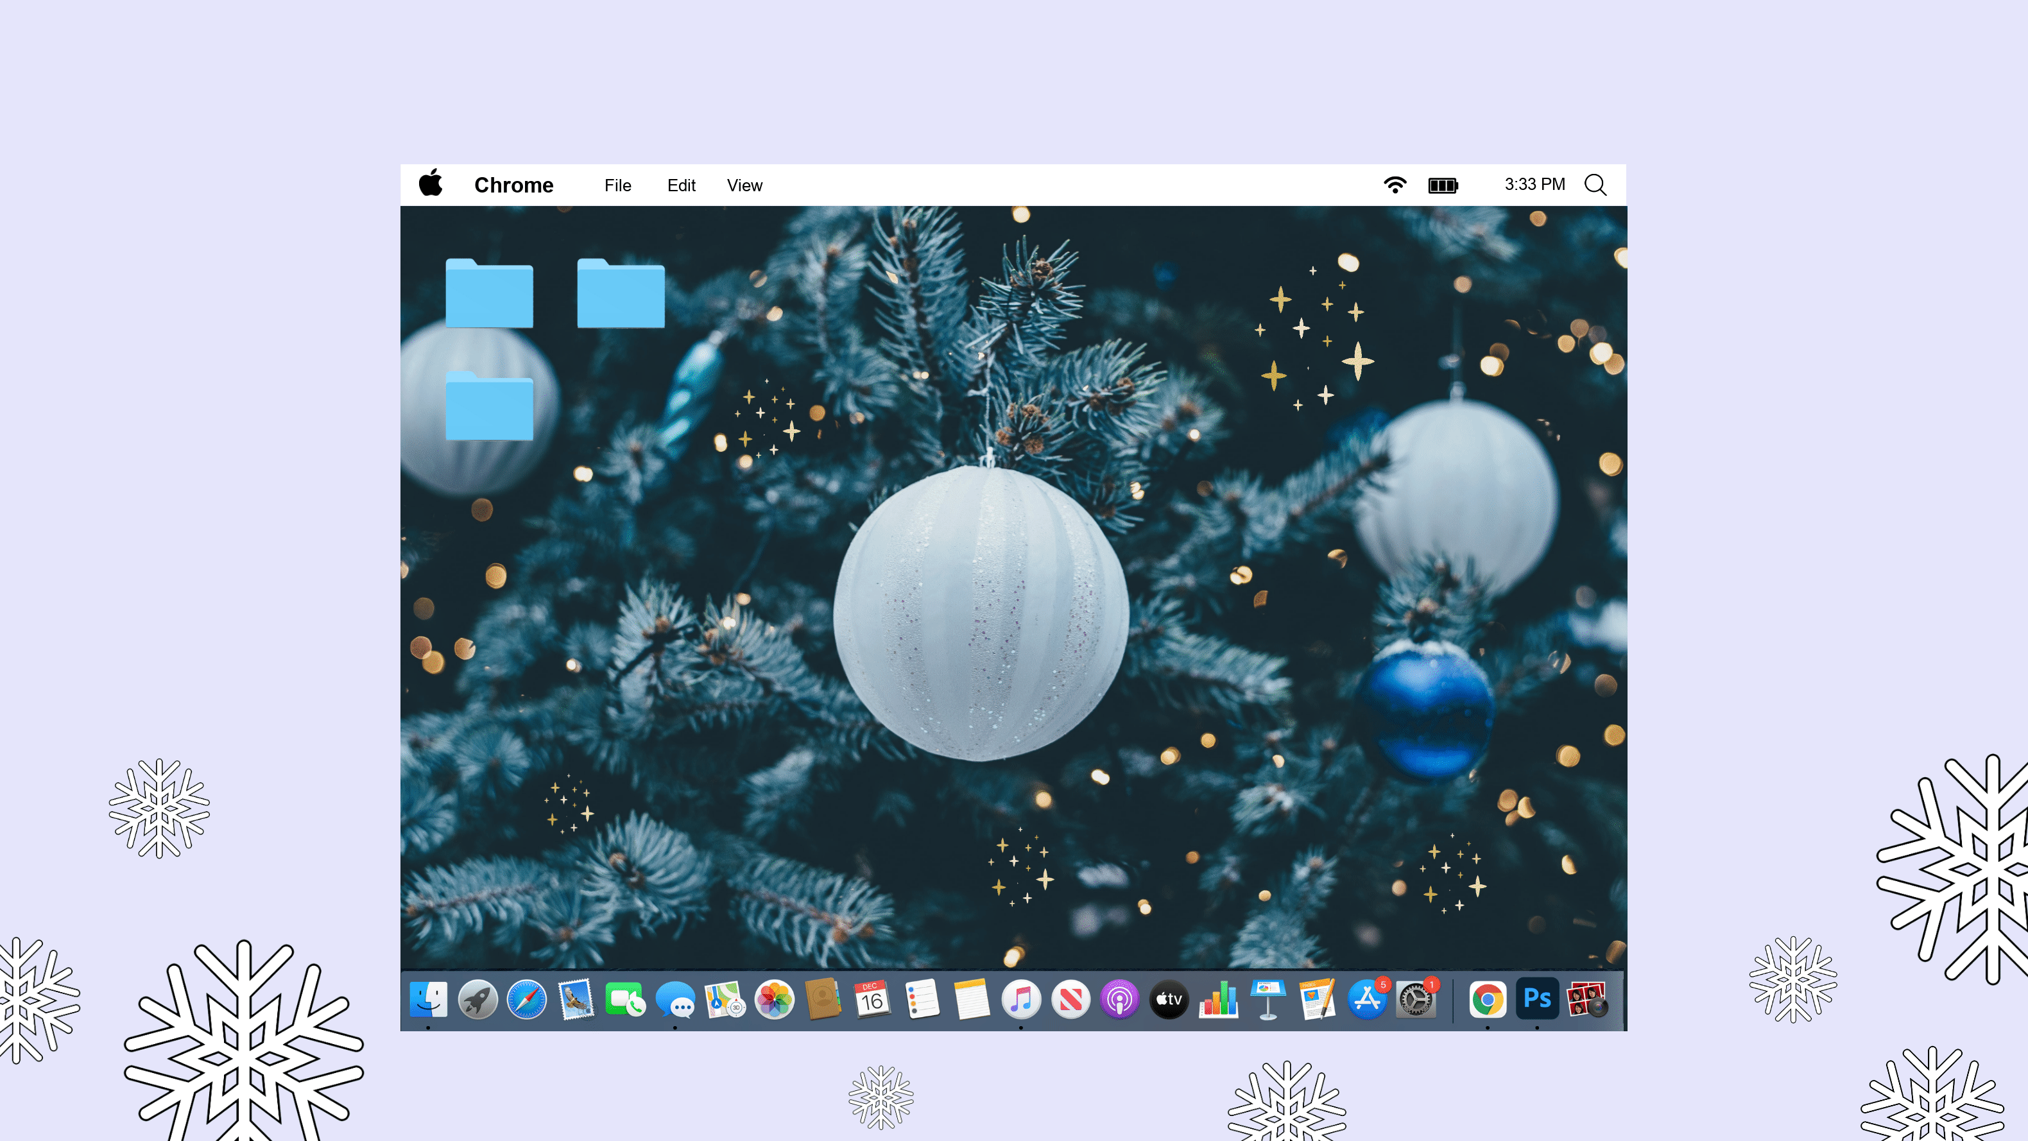Click the WiFi status bar icon

[1394, 184]
